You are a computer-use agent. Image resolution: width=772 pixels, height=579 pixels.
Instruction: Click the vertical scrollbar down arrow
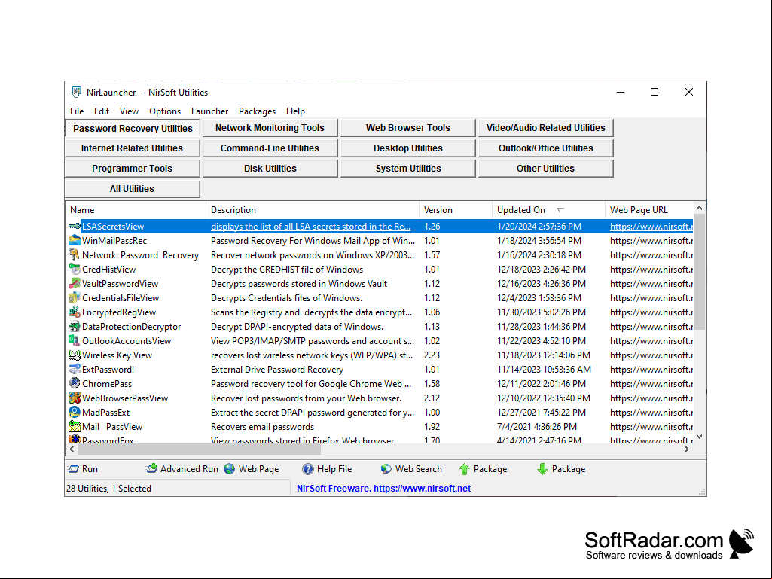699,437
